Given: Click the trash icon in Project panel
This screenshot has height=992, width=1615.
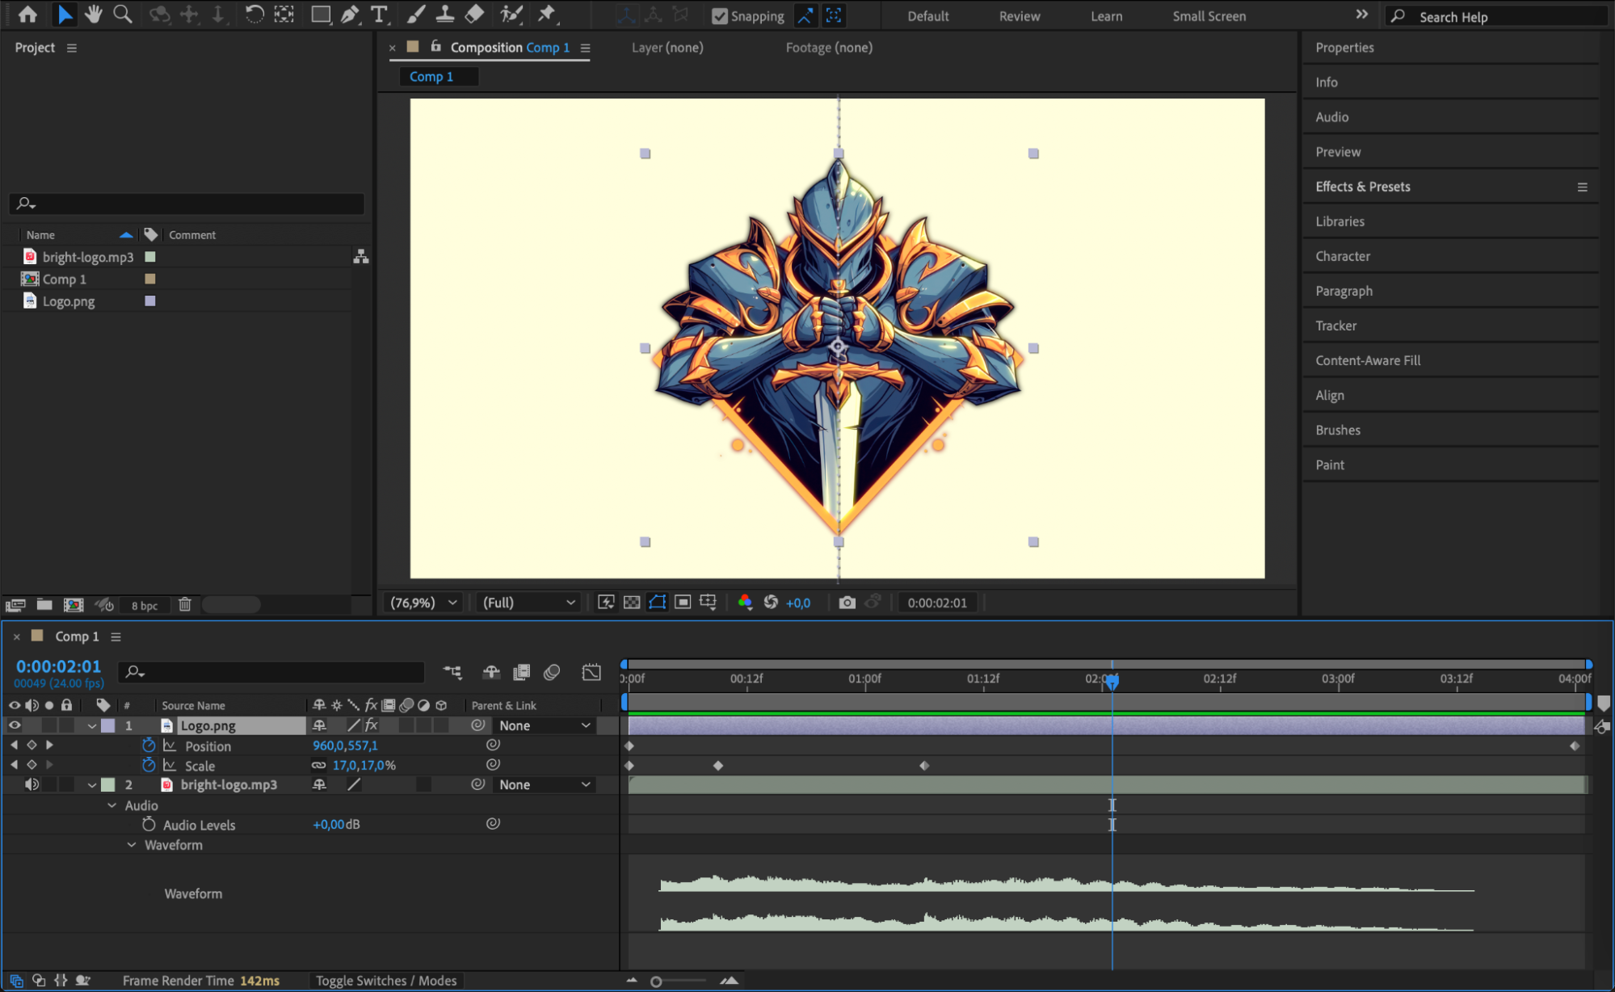Looking at the screenshot, I should (184, 604).
